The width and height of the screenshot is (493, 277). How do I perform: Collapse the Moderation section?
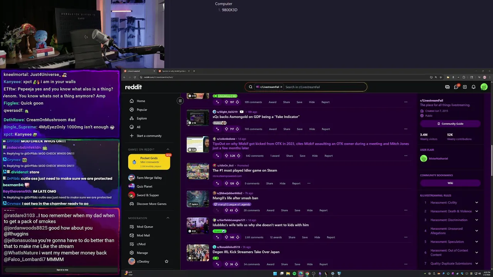point(168,218)
